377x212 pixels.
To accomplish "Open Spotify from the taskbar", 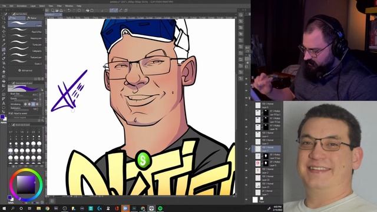I will (160, 208).
